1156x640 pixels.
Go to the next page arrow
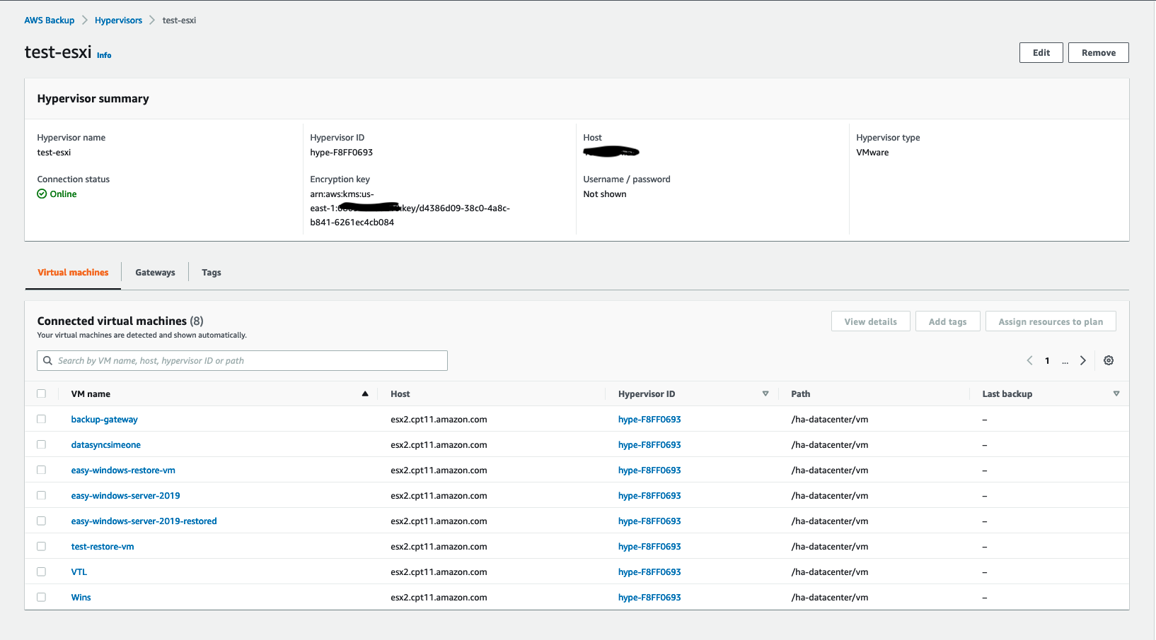click(x=1082, y=360)
